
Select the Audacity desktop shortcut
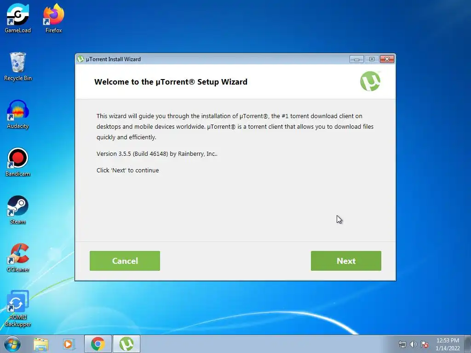coord(18,114)
